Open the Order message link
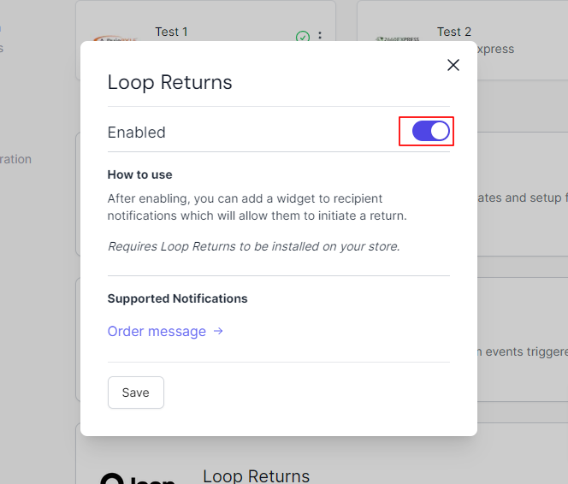Viewport: 568px width, 484px height. coord(157,331)
